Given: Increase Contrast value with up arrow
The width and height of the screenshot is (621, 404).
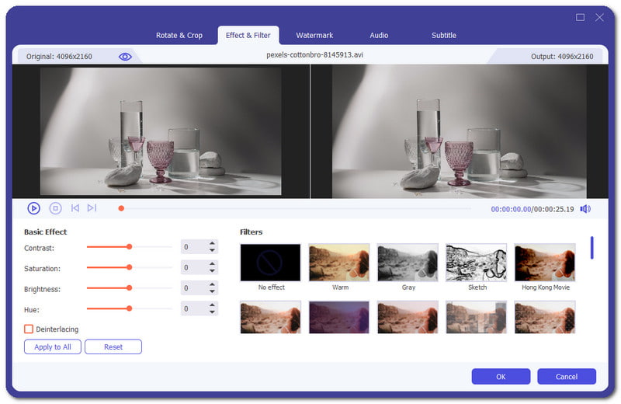Looking at the screenshot, I should (x=212, y=243).
